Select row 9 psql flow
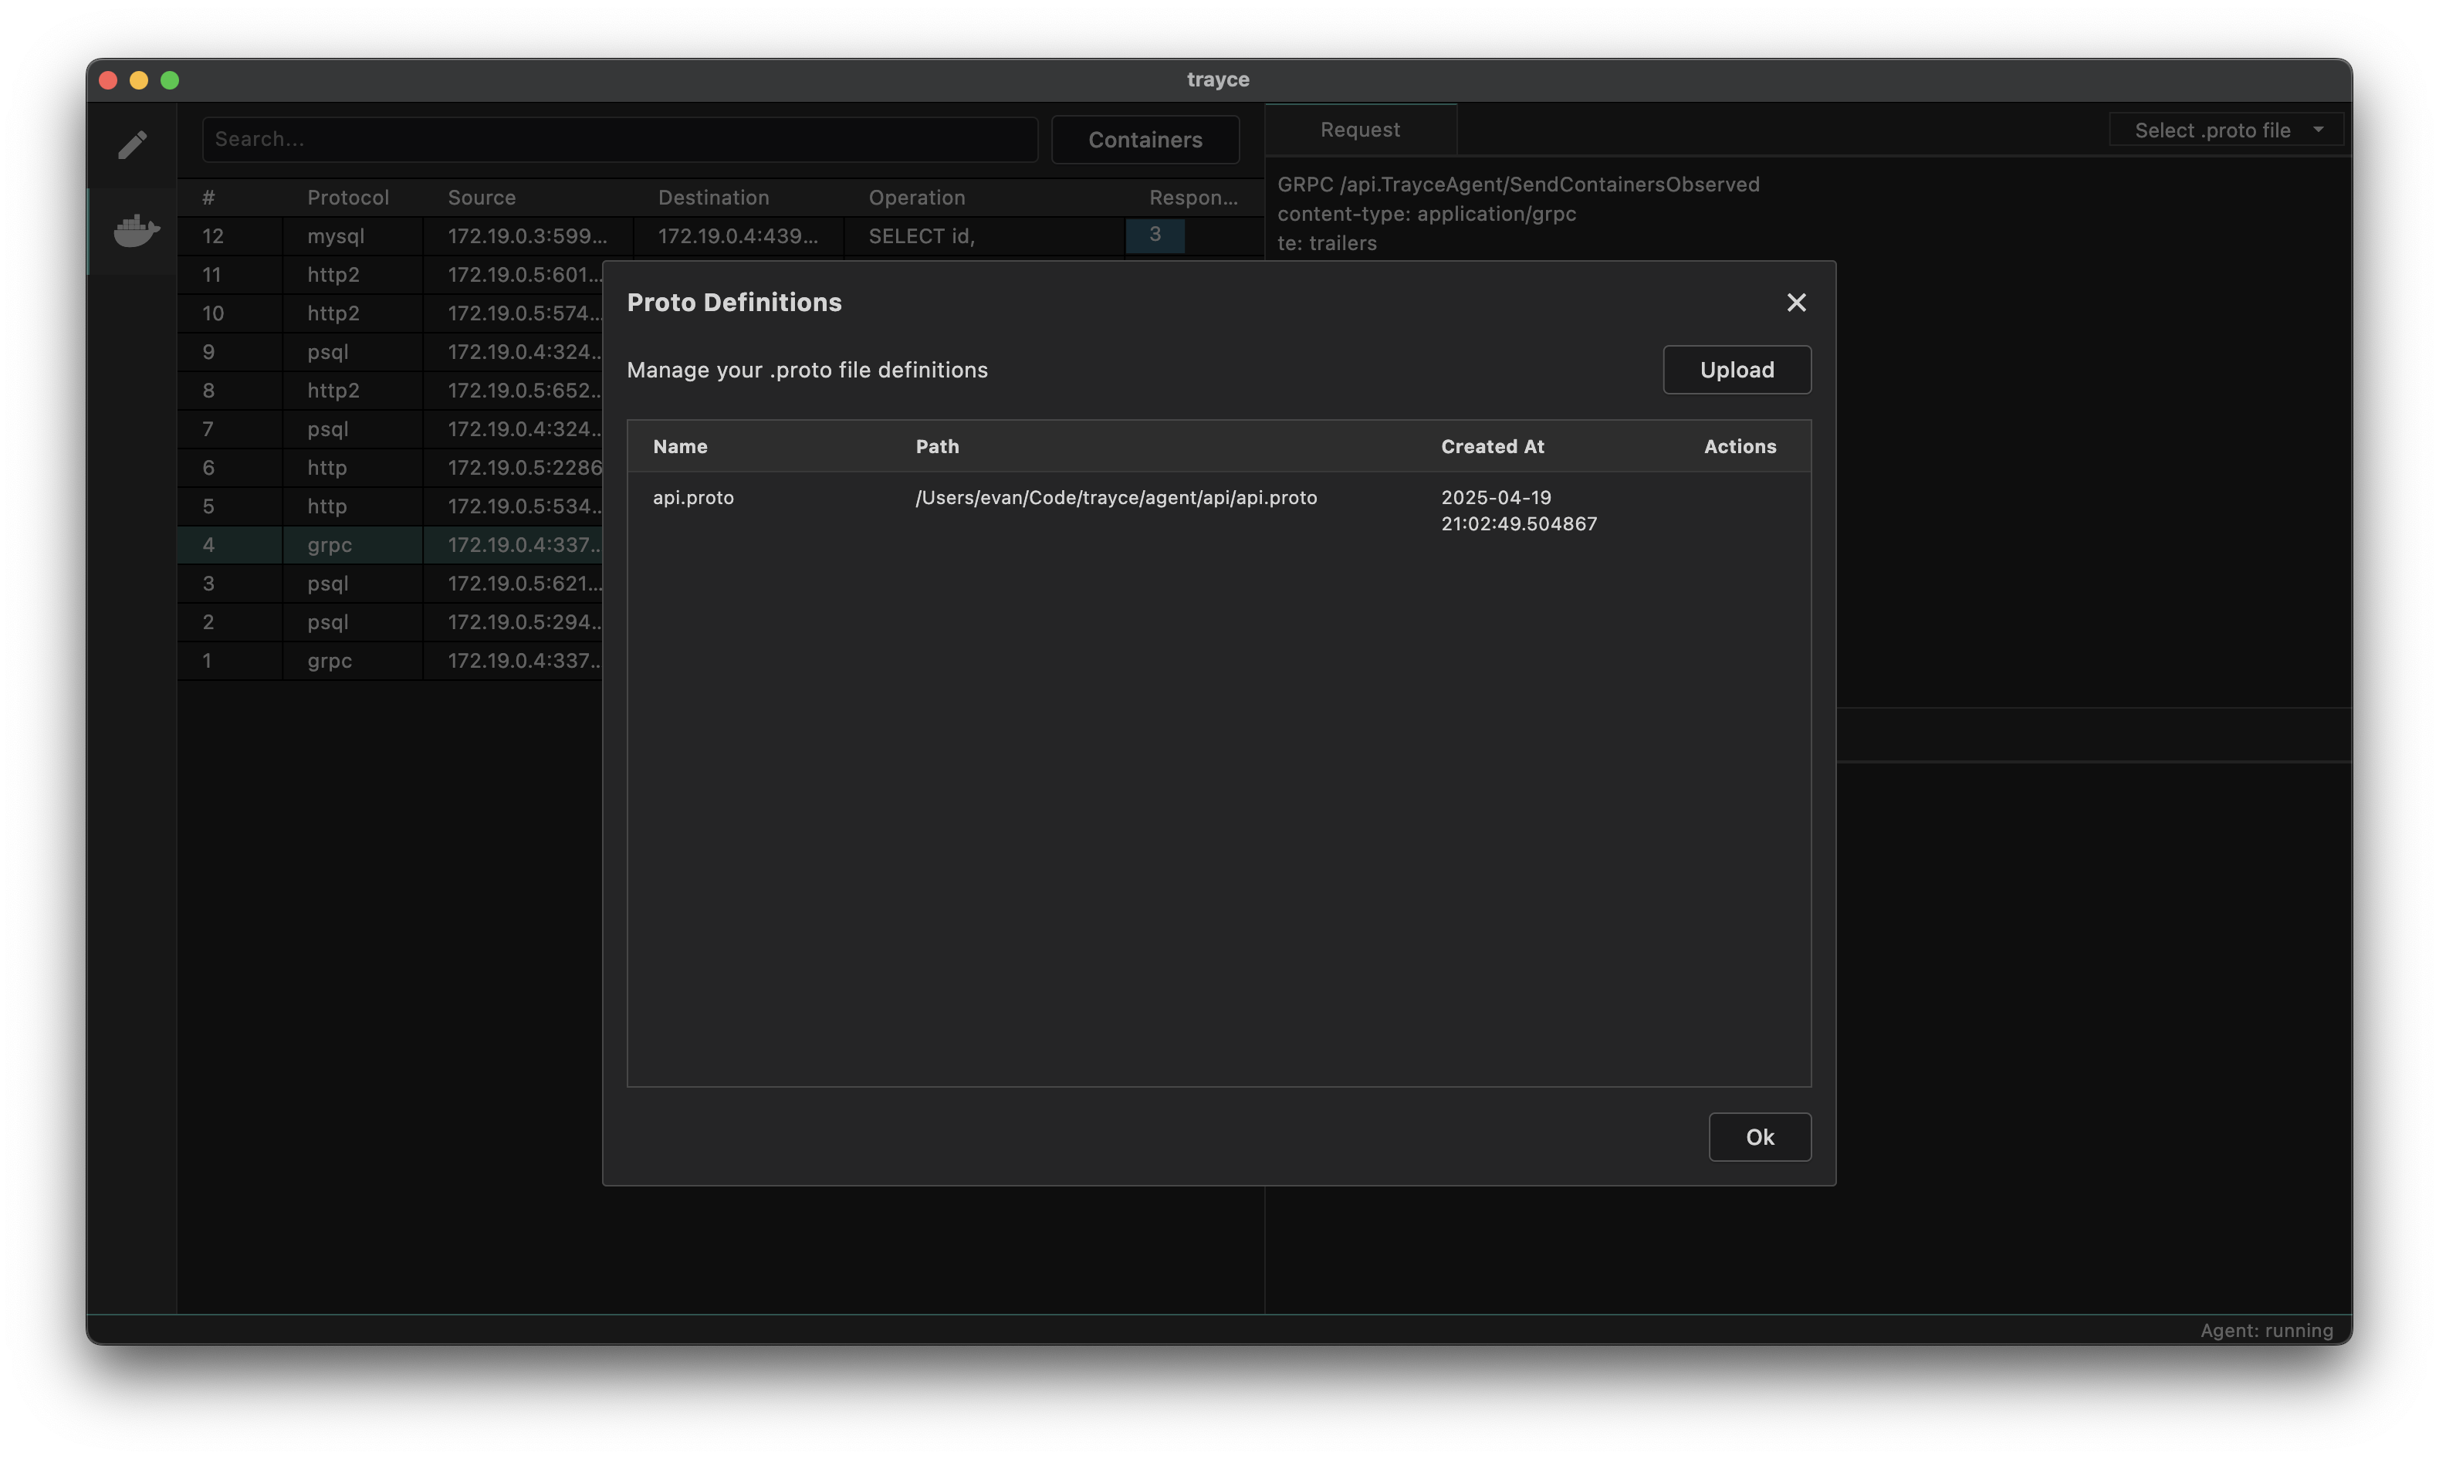The width and height of the screenshot is (2439, 1459). tap(389, 352)
